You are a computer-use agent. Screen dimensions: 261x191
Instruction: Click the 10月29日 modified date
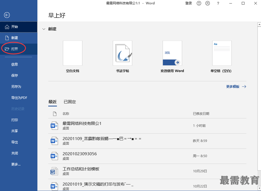[x=200, y=171]
